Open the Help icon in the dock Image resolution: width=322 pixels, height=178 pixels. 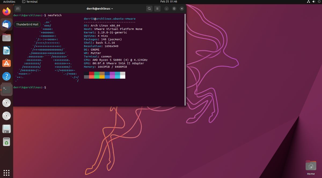pyautogui.click(x=6, y=77)
